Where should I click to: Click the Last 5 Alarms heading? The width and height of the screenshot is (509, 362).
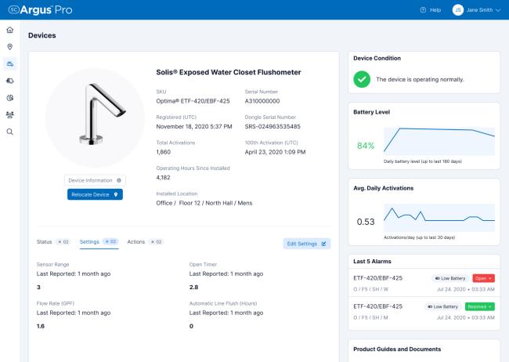point(372,261)
